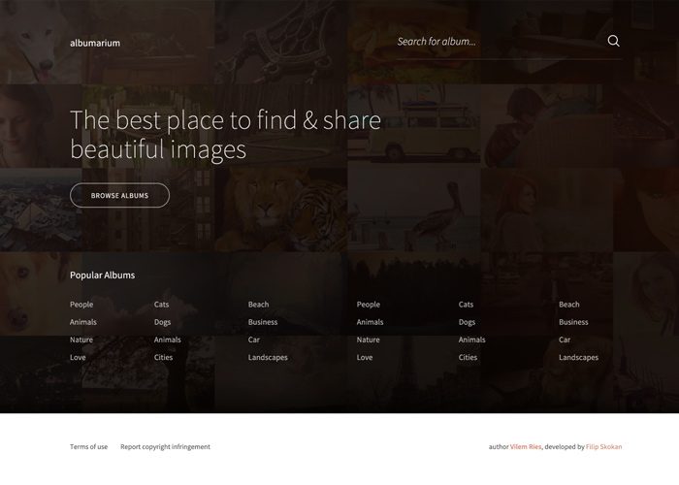Open Landscapes album in the third column
679x485 pixels.
[268, 357]
